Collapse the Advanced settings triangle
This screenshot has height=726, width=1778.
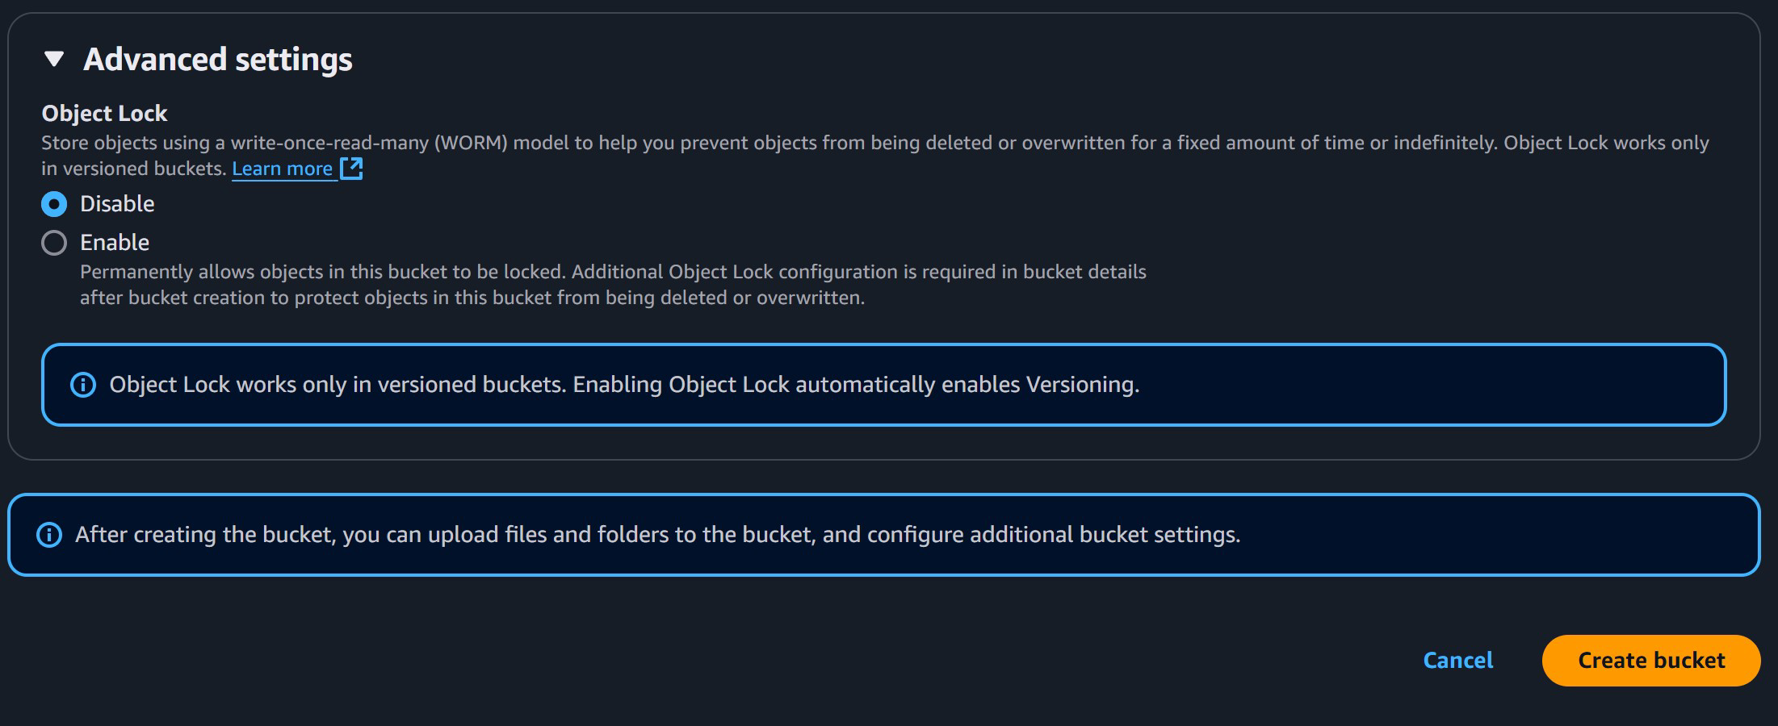pyautogui.click(x=54, y=59)
